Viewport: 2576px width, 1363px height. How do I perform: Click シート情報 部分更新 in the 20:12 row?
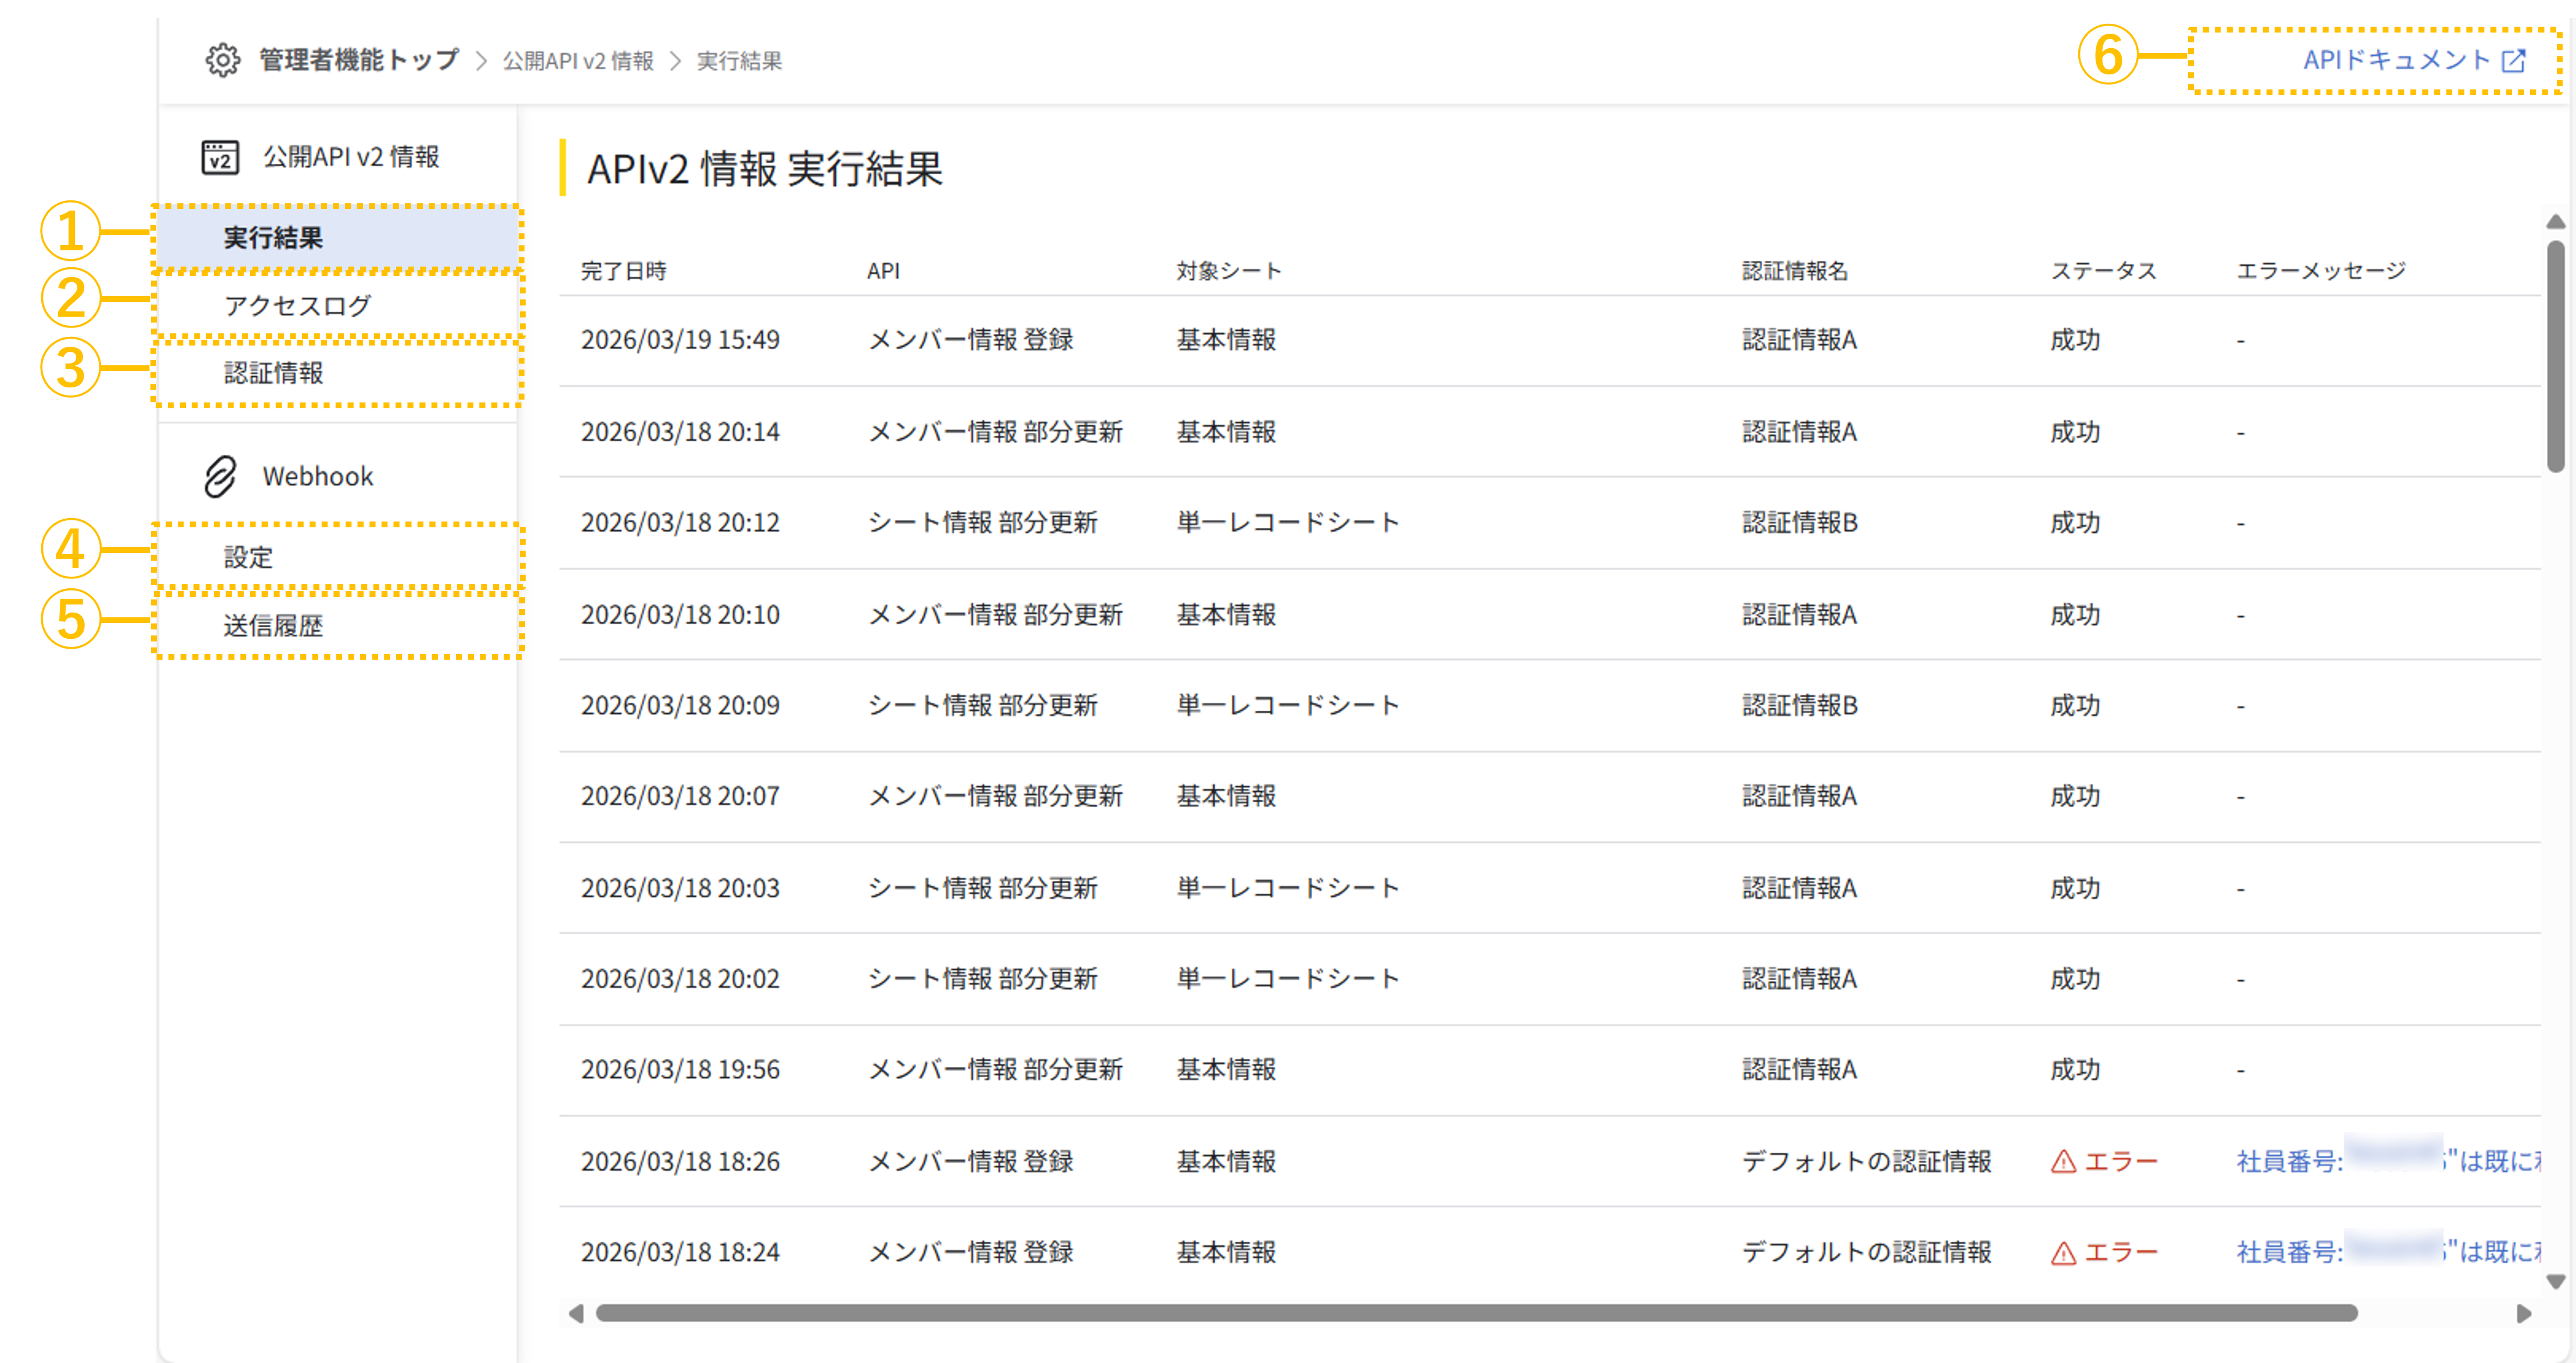pos(982,523)
